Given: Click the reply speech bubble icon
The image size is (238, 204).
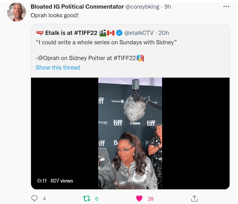Looking at the screenshot, I should 34,198.
